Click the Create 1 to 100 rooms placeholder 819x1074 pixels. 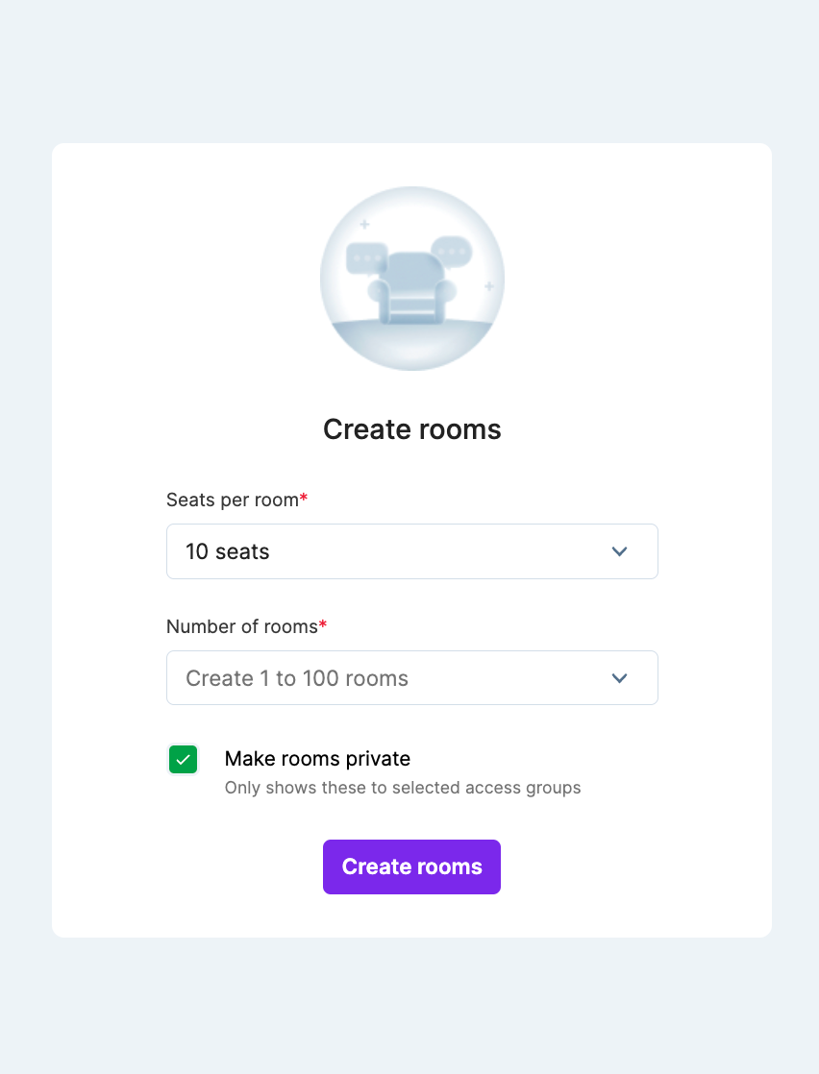[x=297, y=678]
